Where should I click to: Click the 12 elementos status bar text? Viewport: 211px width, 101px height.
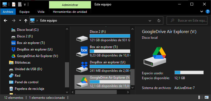pos(14,98)
